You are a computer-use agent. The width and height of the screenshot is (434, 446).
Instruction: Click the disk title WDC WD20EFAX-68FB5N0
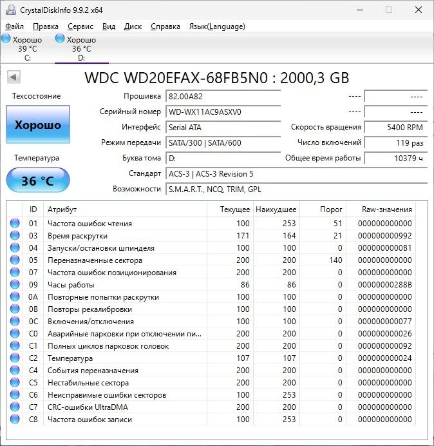pos(217,77)
